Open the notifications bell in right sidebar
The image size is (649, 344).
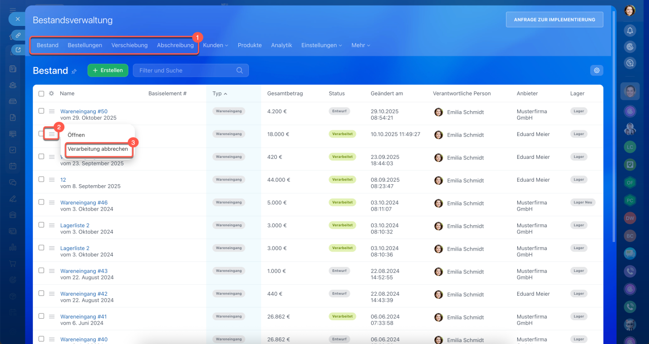(x=630, y=30)
